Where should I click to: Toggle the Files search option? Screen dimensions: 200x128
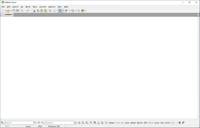(146, 123)
